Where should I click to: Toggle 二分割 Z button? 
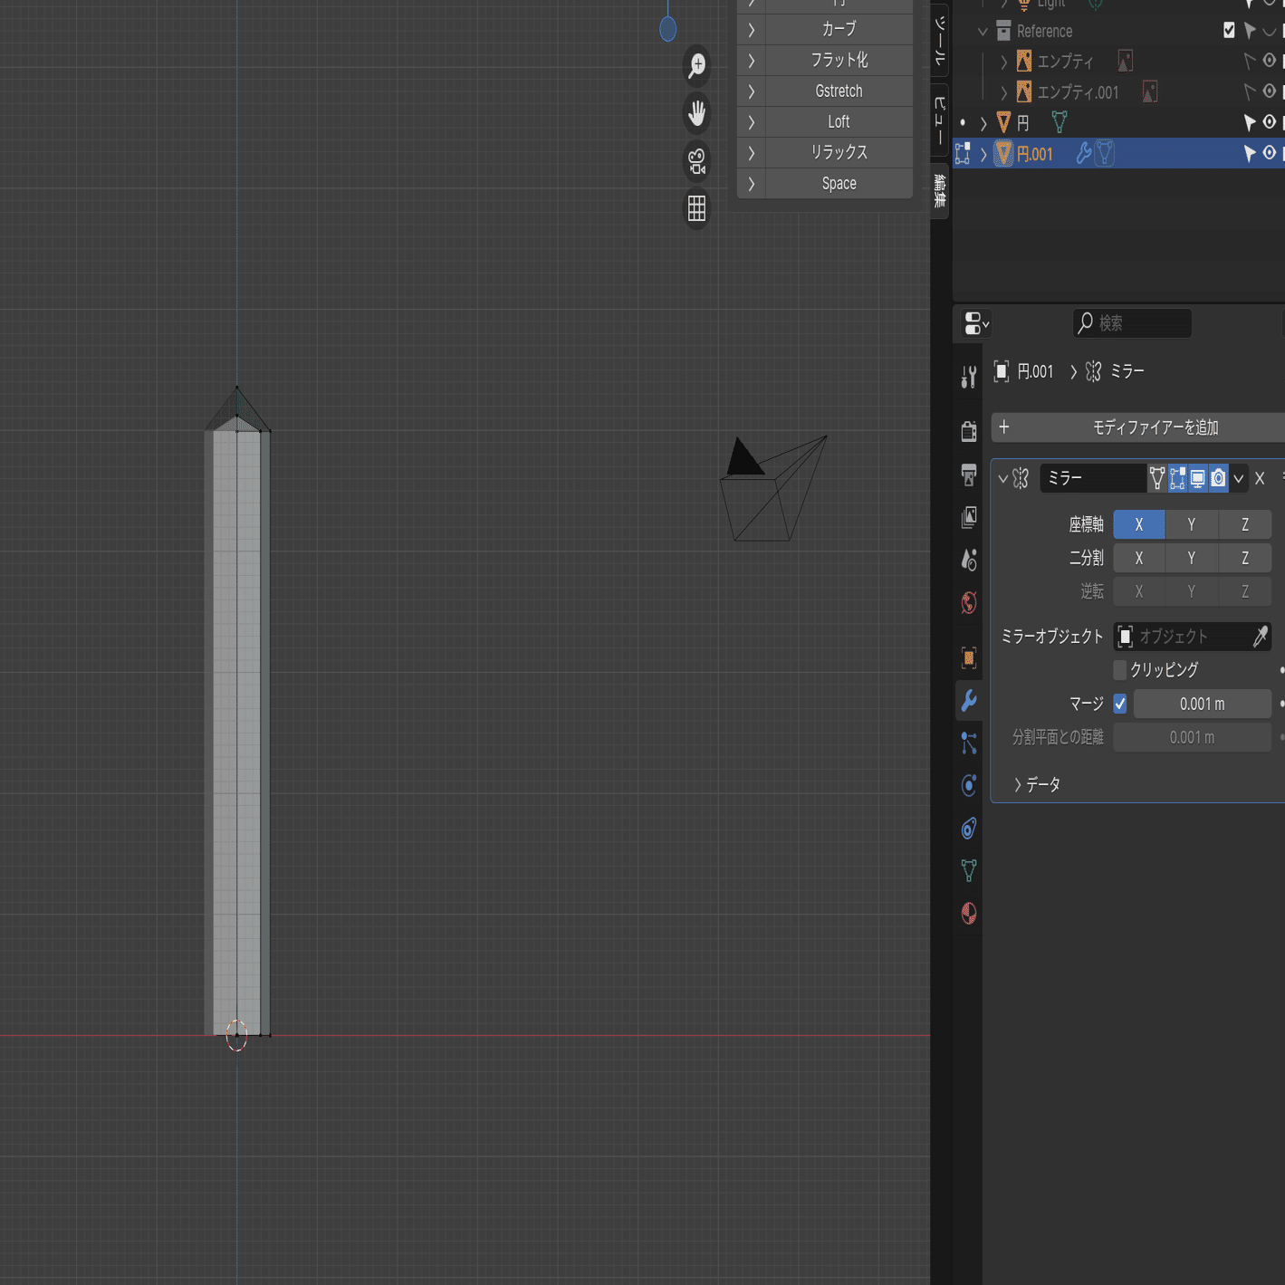(x=1245, y=558)
